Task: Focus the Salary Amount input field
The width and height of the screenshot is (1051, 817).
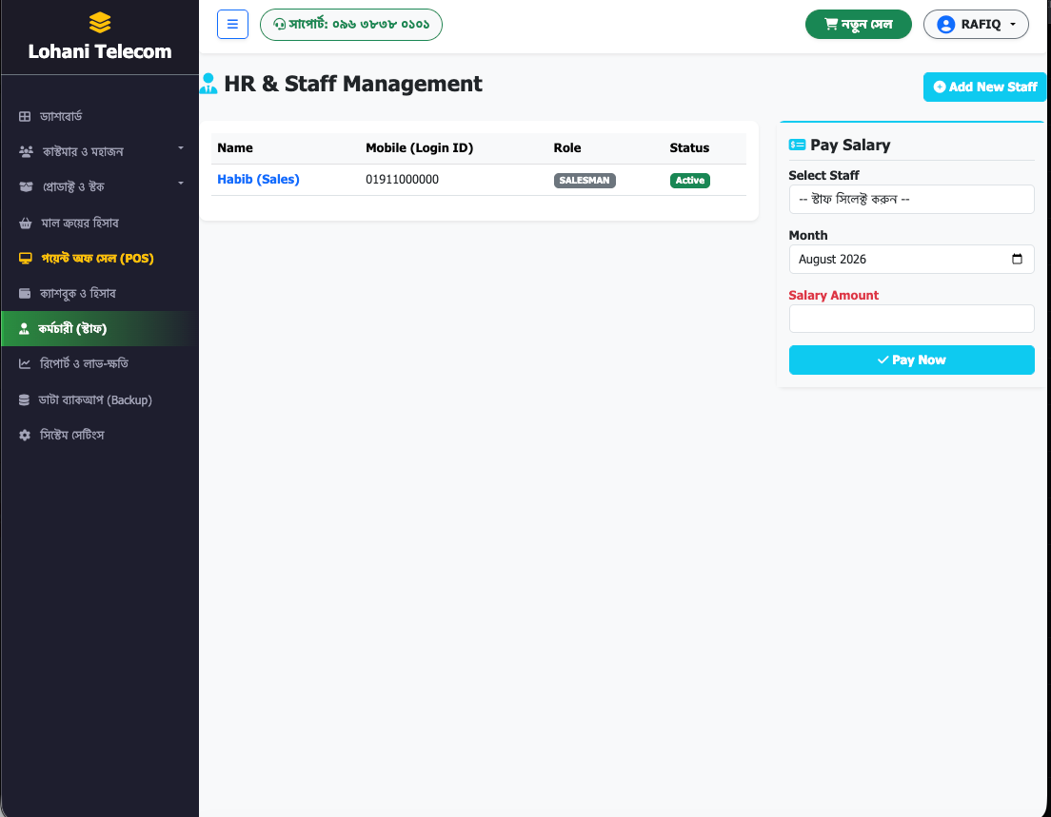Action: [912, 319]
